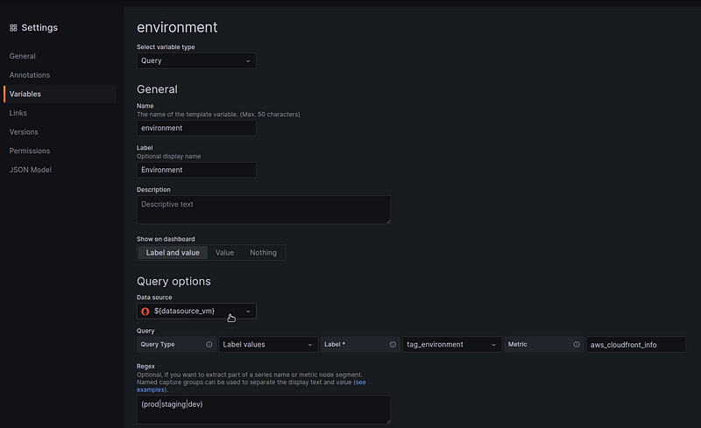701x428 pixels.
Task: Click the Query Type info icon
Action: (x=209, y=345)
